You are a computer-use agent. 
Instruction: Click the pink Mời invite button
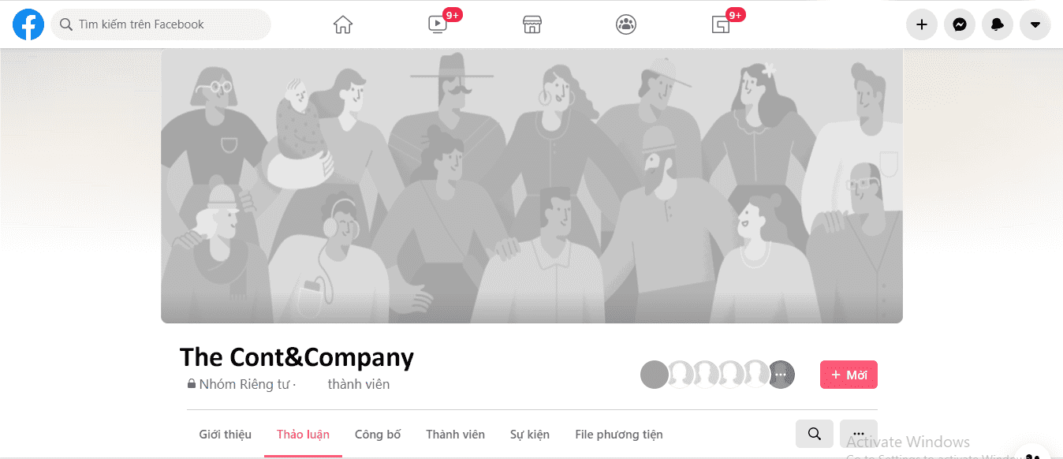(849, 375)
